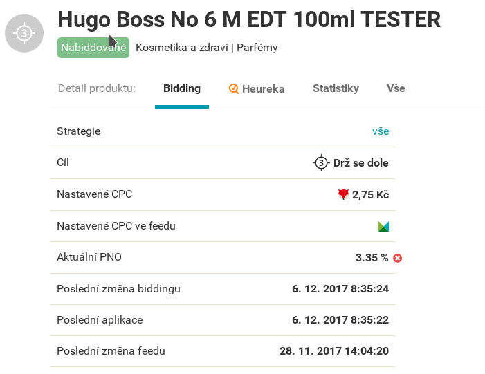Click the Heureka magnifier logo icon
Screen dimensions: 485x374
(x=234, y=88)
